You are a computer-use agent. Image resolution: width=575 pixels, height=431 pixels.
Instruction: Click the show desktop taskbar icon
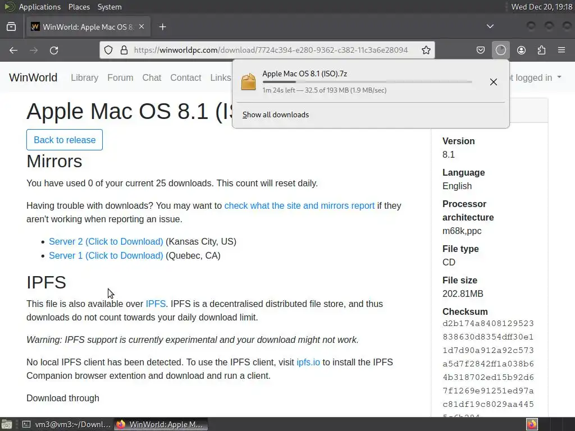(x=7, y=424)
